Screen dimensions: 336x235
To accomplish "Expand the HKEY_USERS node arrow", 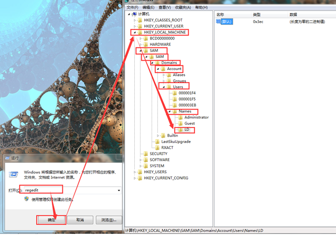I will point(135,172).
